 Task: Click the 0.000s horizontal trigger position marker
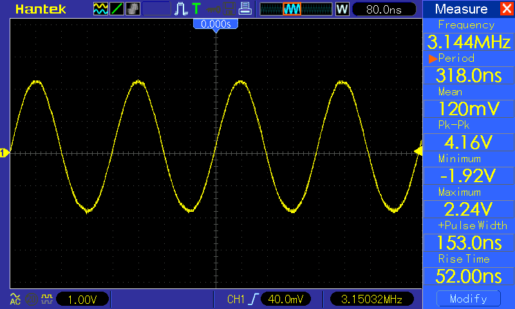pyautogui.click(x=216, y=24)
